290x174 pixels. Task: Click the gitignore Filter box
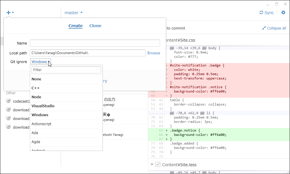66,70
